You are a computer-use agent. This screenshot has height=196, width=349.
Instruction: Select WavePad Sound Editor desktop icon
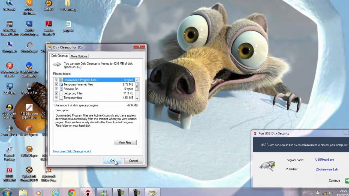click(10, 28)
